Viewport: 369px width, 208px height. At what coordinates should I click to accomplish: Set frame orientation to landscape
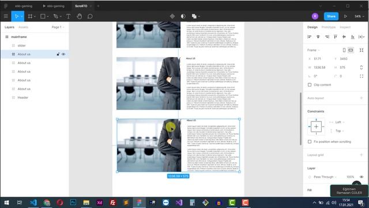click(351, 50)
